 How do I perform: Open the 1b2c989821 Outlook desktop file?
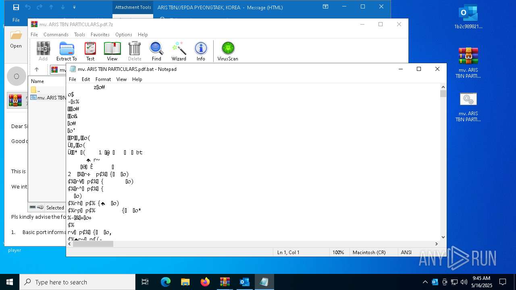coord(468,17)
